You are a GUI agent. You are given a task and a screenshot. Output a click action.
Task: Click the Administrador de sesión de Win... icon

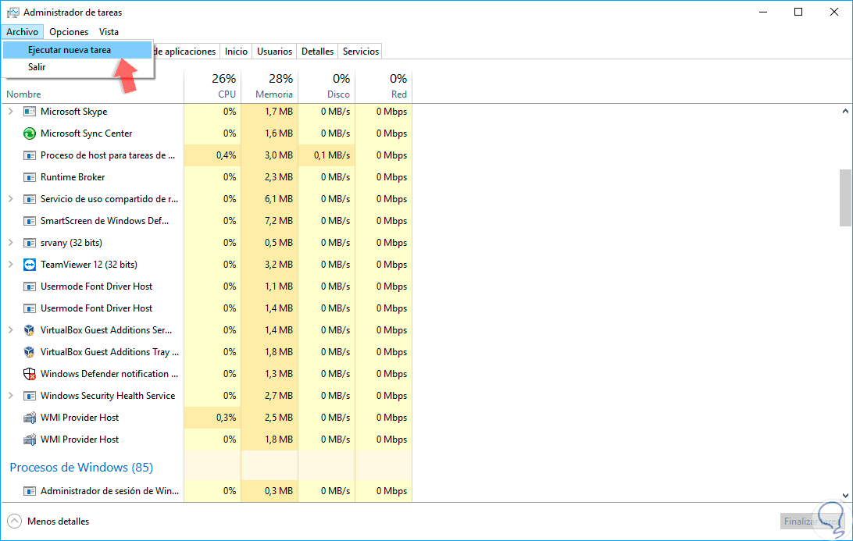point(30,491)
